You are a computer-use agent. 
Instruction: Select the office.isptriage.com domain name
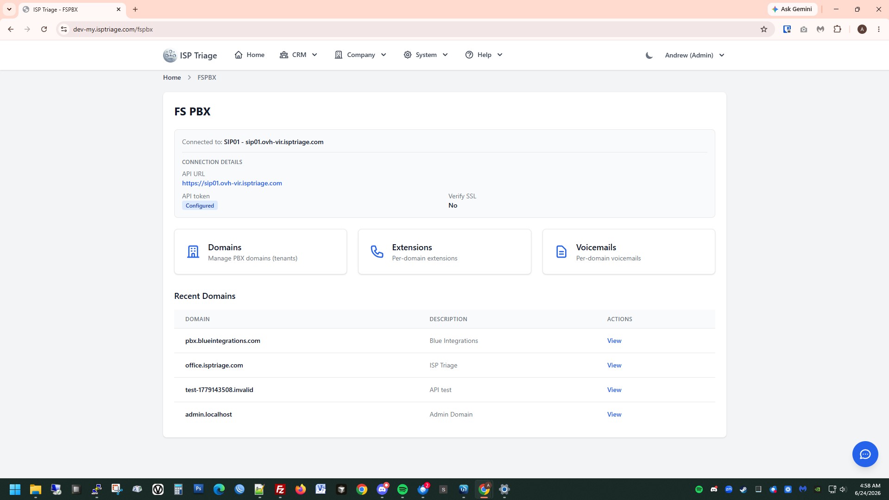coord(214,365)
